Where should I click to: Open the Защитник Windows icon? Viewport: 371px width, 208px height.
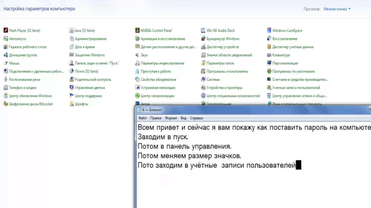72,55
